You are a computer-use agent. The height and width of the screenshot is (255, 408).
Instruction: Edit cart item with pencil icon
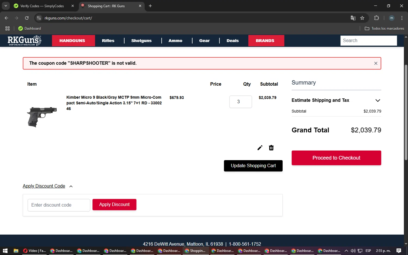click(260, 148)
